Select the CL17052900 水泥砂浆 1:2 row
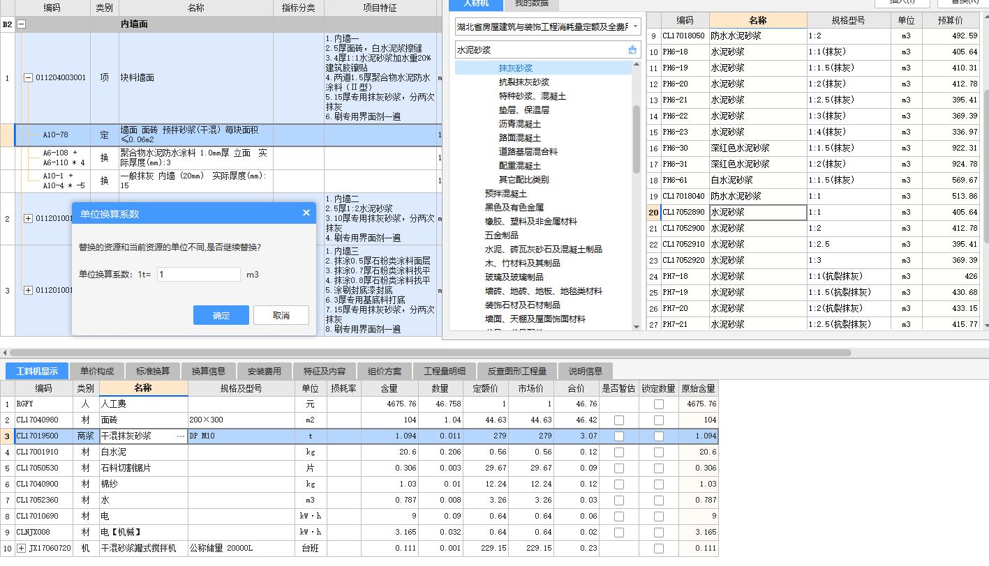989x566 pixels. tap(814, 229)
